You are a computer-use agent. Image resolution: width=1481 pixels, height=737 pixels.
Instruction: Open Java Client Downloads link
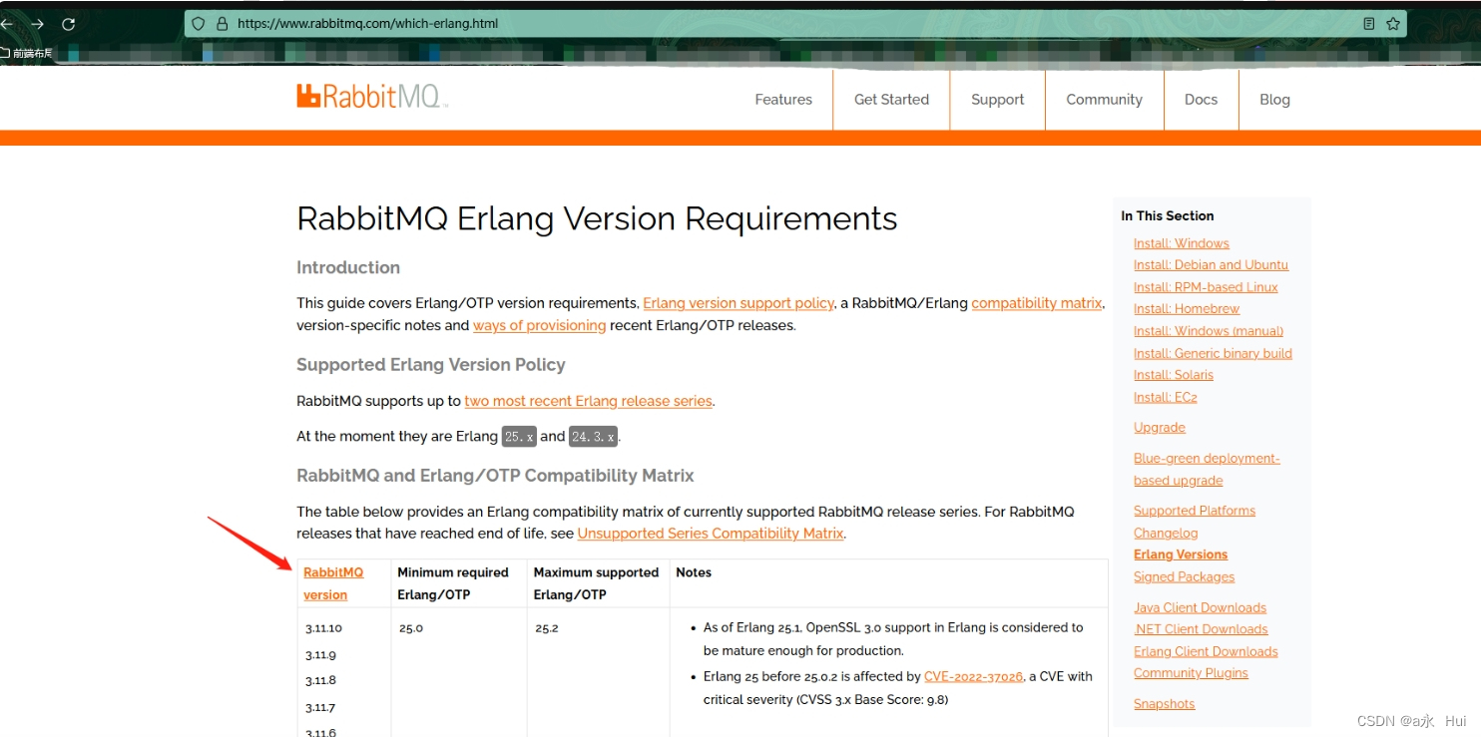(1200, 607)
